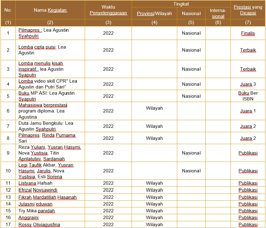The width and height of the screenshot is (266, 228).
Task: Click "Pilmapres: Rinda Purnama Sari" cell
Action: point(47,138)
